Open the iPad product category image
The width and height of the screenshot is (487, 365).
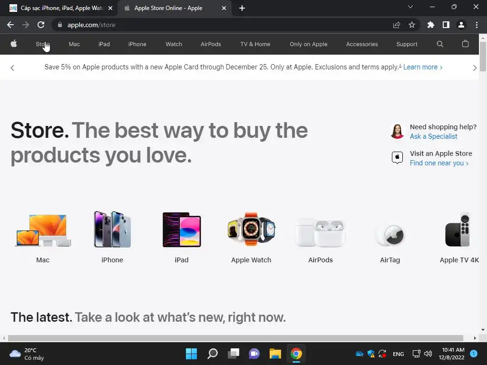pos(182,230)
